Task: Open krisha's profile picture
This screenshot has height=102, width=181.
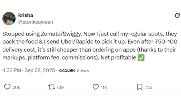Action: (9, 18)
